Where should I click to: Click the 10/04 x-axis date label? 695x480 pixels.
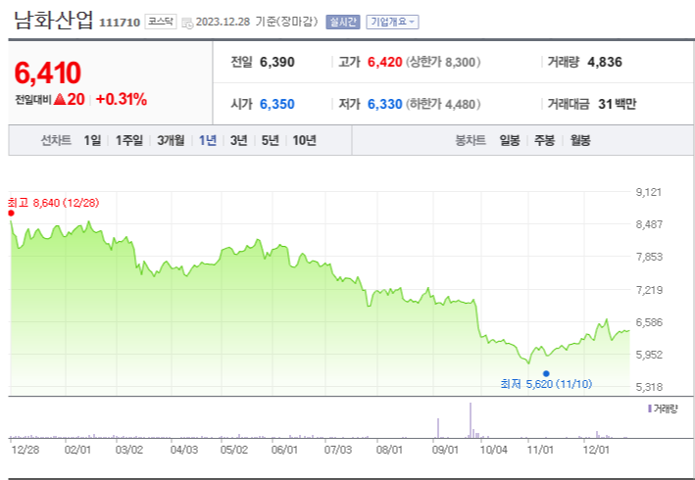point(494,450)
